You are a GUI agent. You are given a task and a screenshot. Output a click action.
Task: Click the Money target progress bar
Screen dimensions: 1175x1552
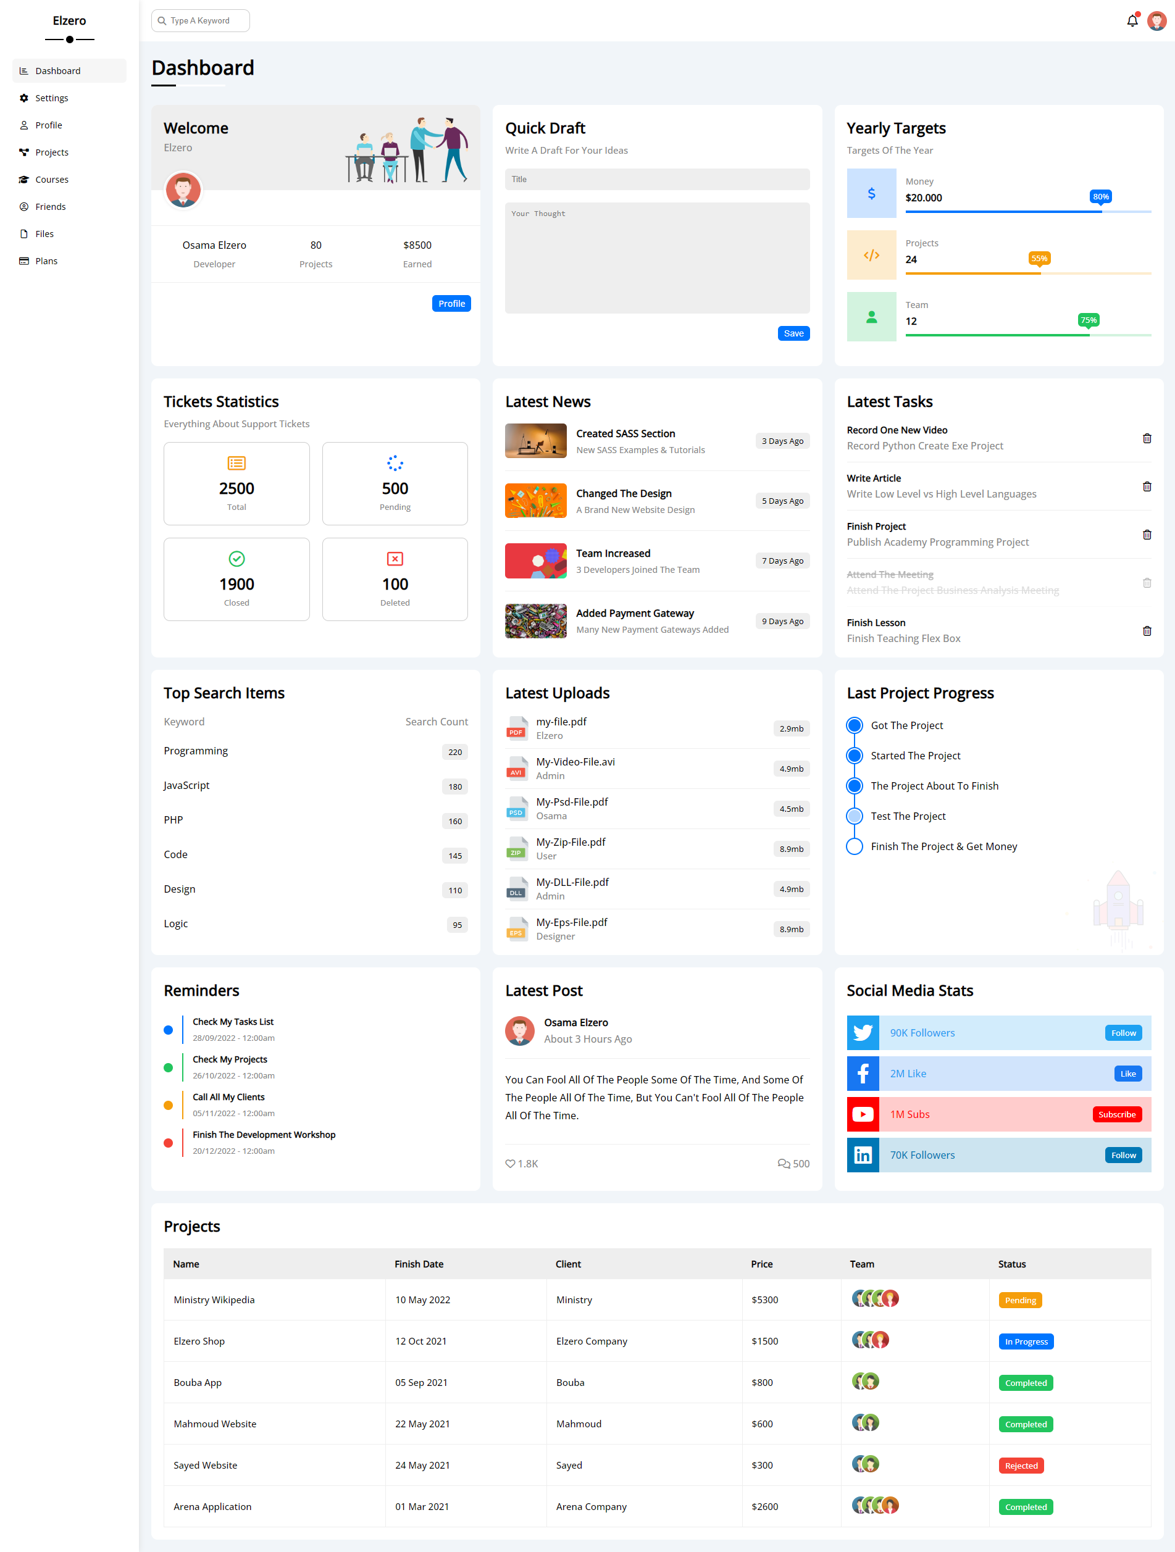point(1027,211)
